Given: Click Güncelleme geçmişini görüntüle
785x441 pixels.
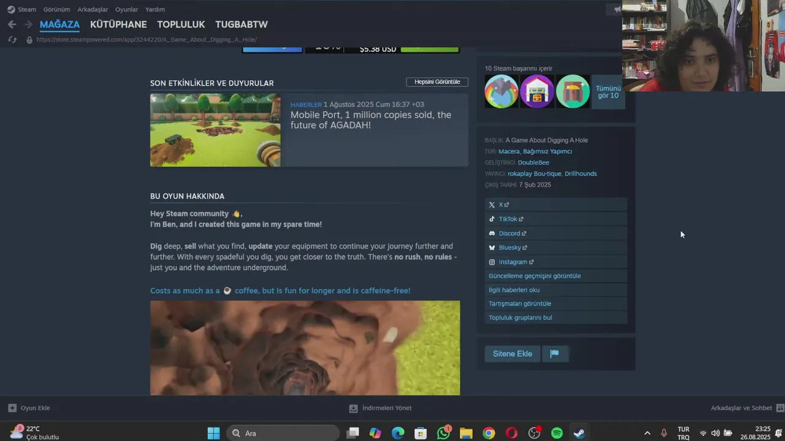Looking at the screenshot, I should (x=556, y=276).
